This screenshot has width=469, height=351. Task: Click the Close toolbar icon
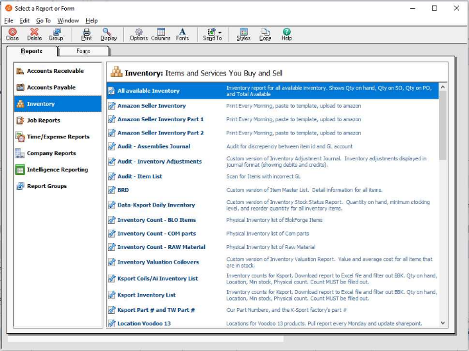[13, 34]
